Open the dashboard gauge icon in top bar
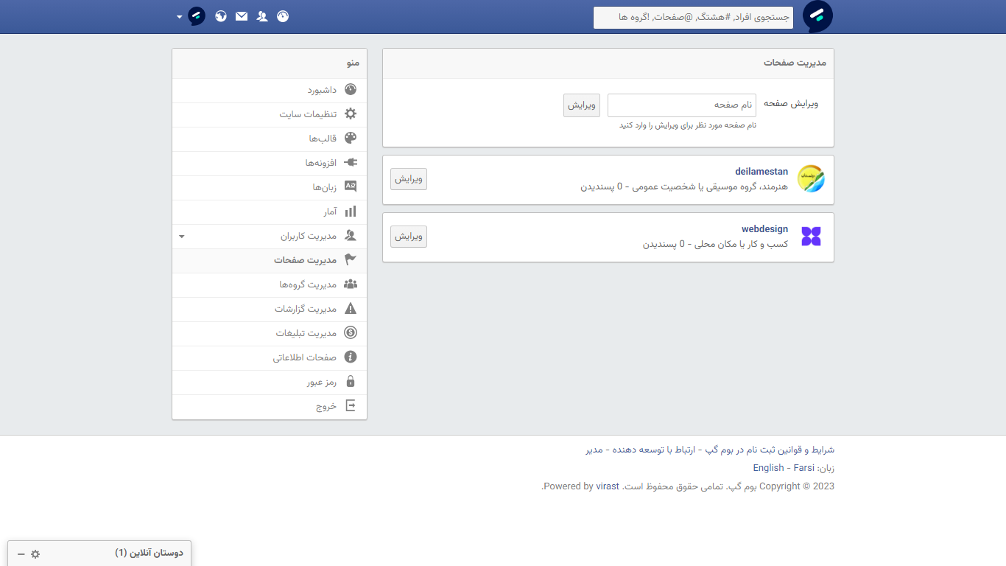The width and height of the screenshot is (1006, 566). (x=283, y=16)
